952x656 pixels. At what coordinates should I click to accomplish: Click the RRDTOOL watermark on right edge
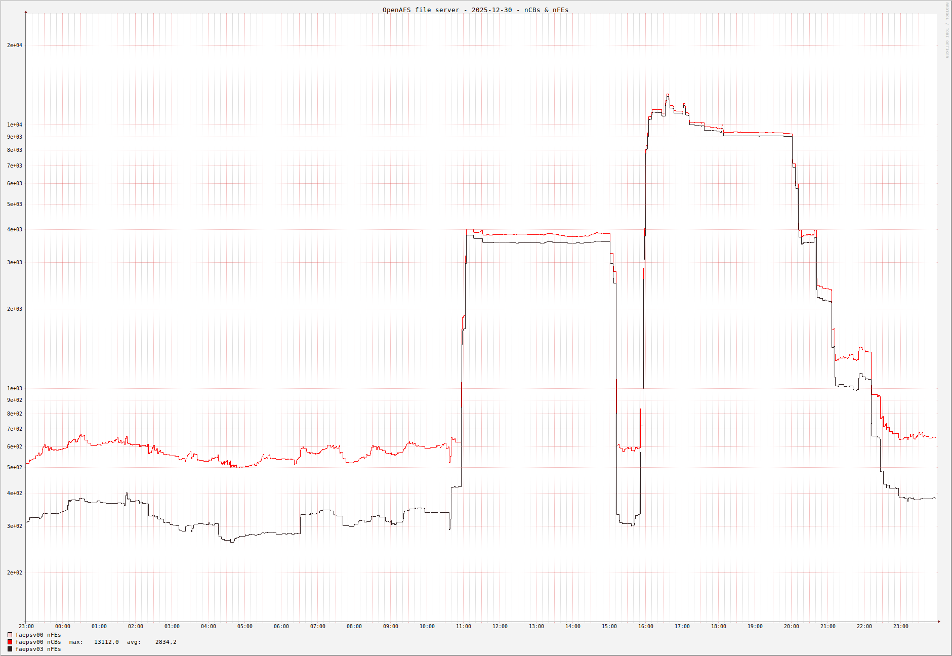click(947, 30)
